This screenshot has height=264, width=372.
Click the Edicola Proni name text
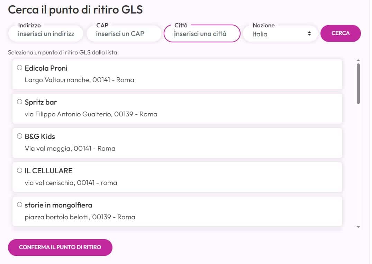[x=46, y=68]
